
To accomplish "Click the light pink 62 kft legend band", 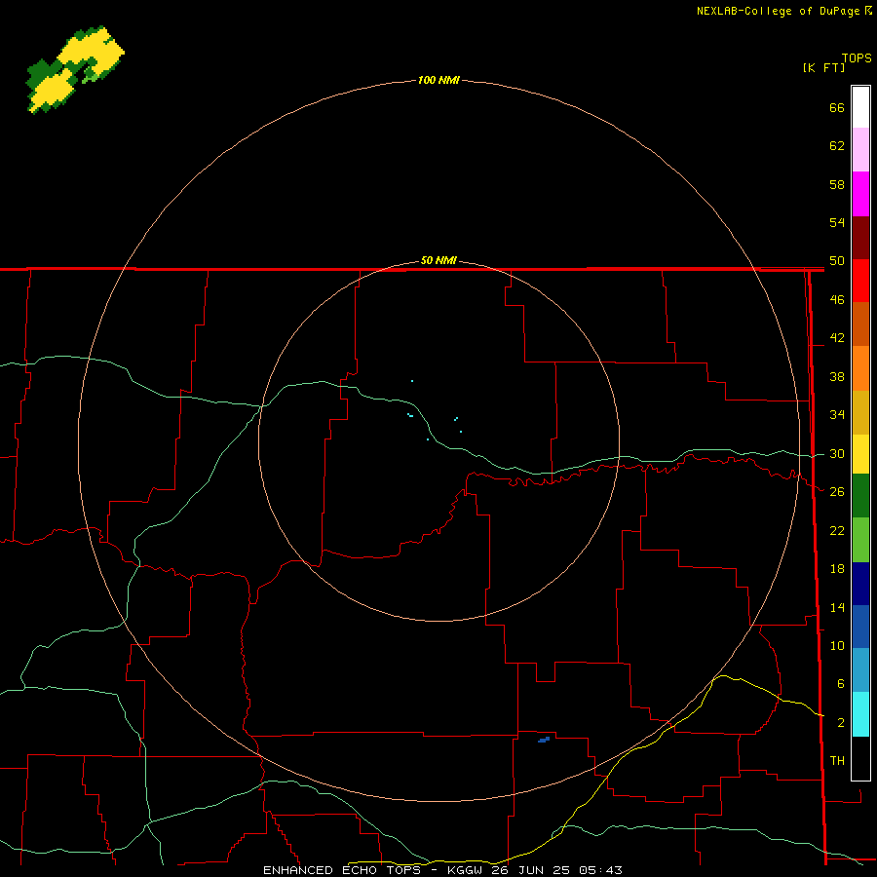I will click(x=860, y=150).
